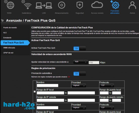Go to the Almacenamiento section label
139x113 pixels.
coord(62,13)
